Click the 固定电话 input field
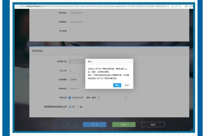 click(94, 22)
